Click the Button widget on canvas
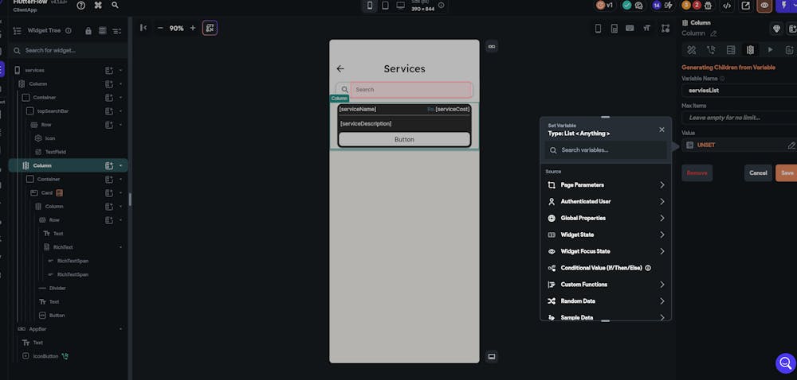The image size is (797, 380). (405, 139)
